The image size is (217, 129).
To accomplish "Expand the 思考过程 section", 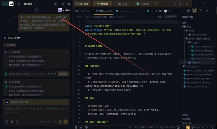I will point(11,45).
